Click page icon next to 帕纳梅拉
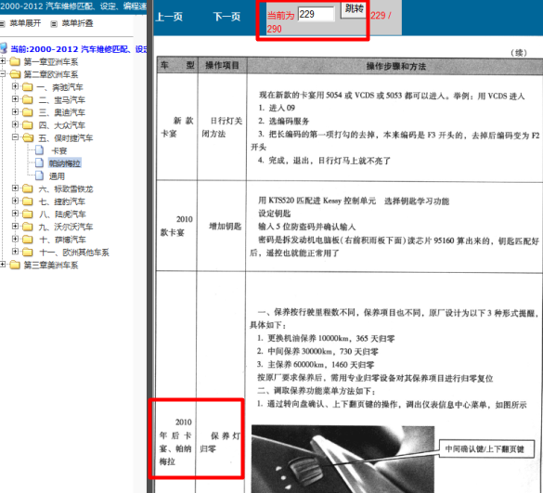 (x=40, y=162)
